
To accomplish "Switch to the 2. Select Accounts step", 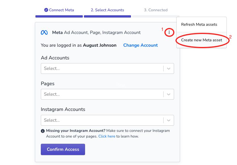I will 107,10.
